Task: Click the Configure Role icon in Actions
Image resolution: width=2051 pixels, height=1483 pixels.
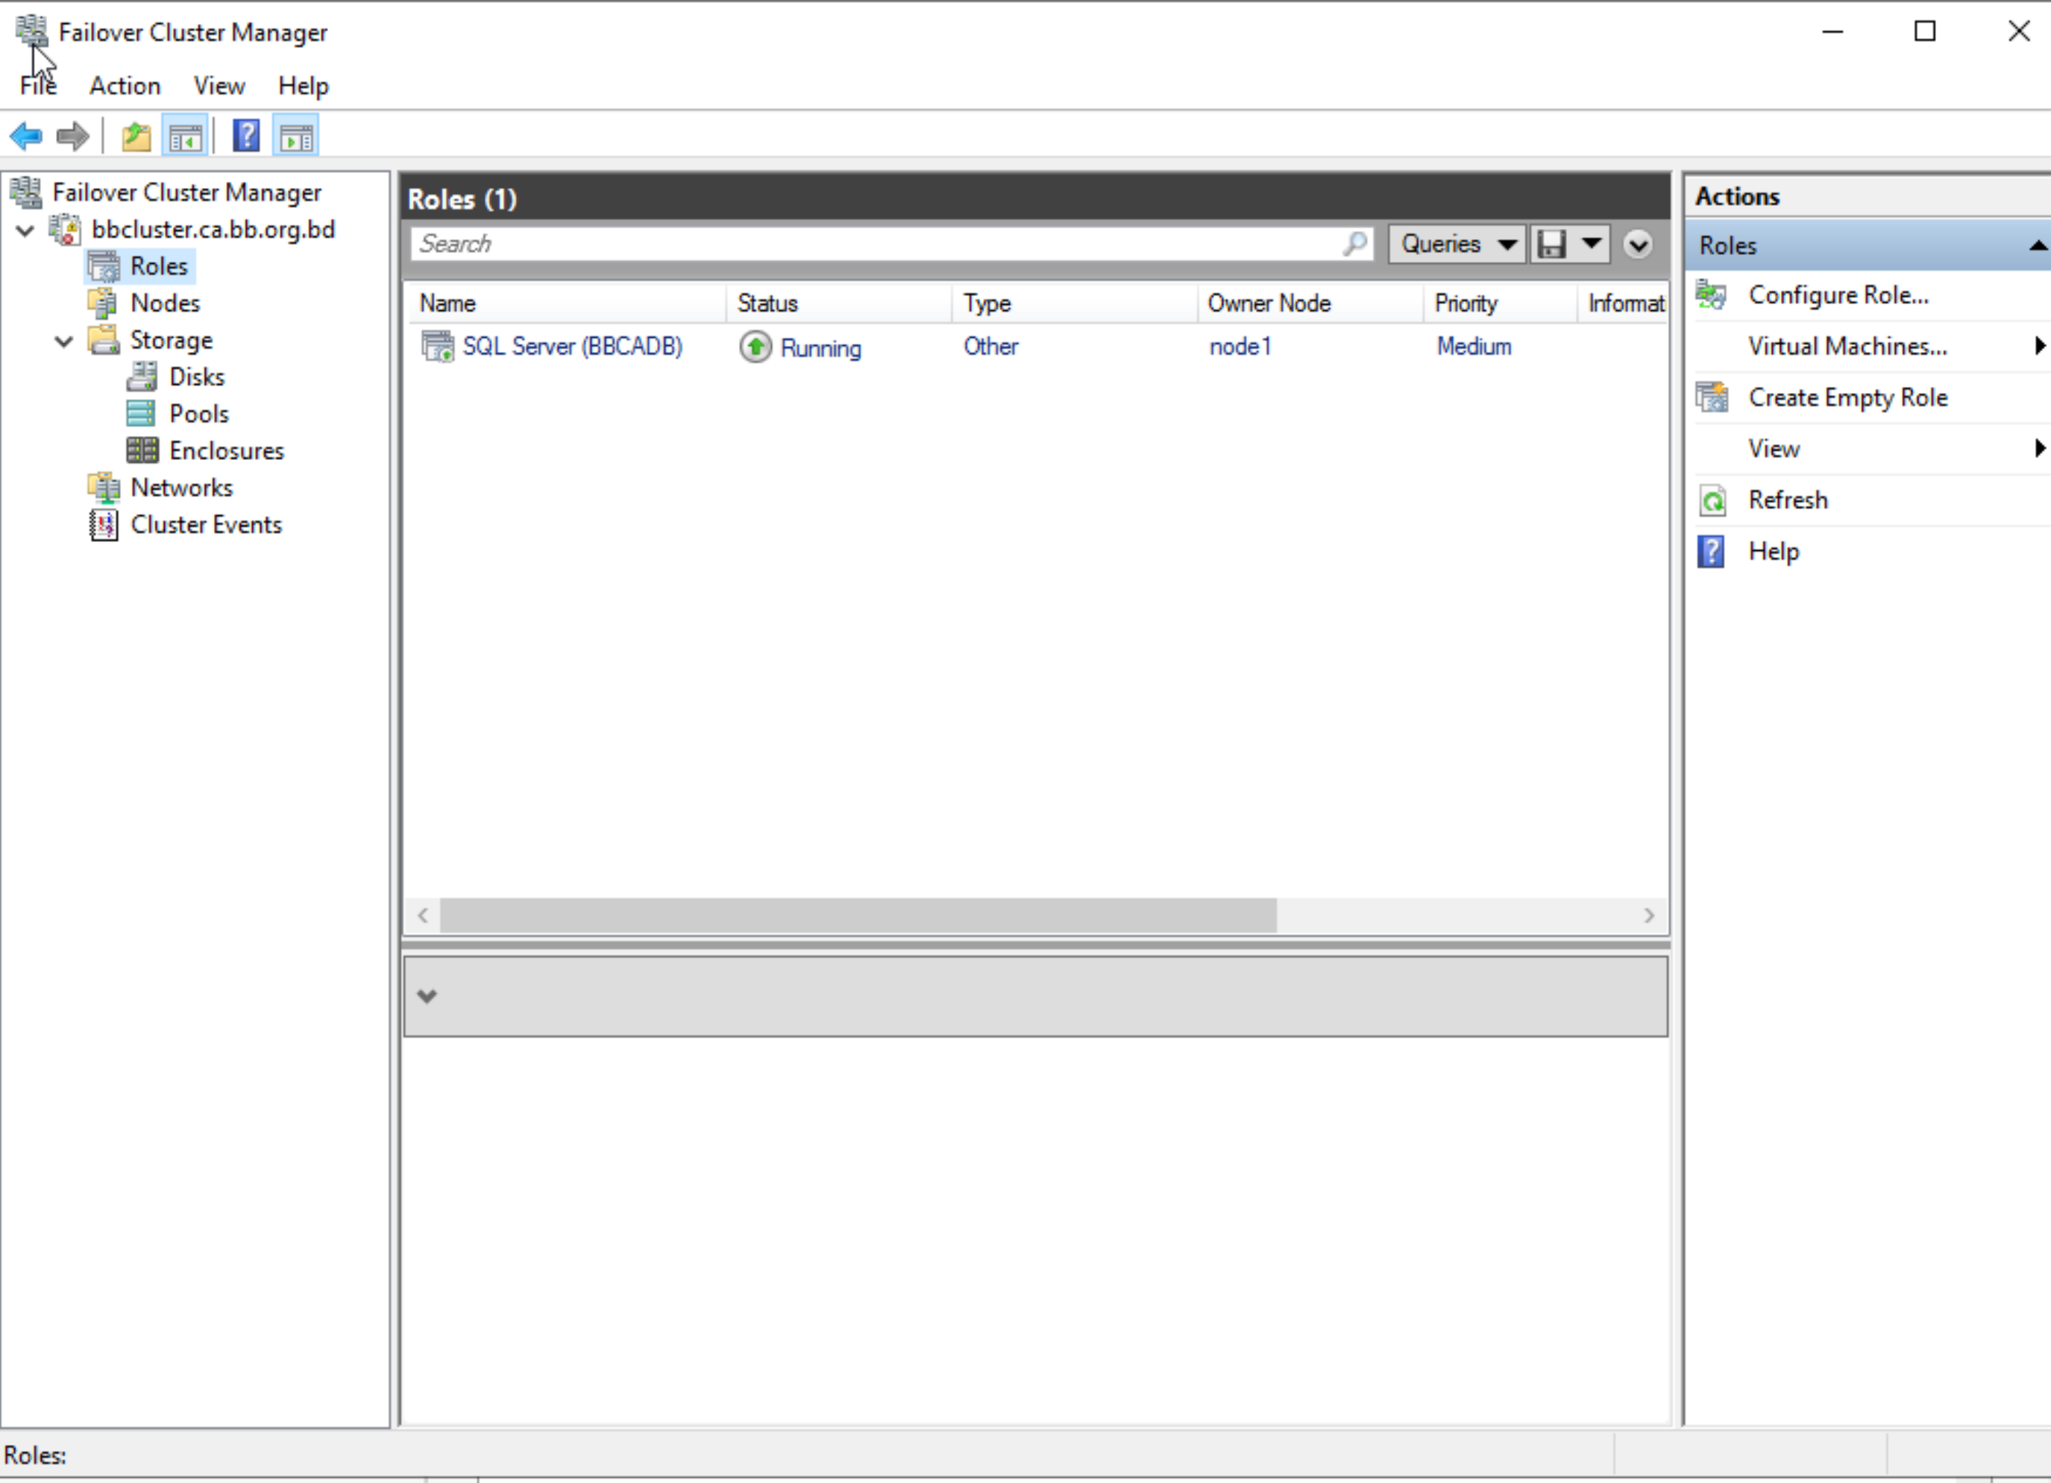Action: tap(1711, 295)
